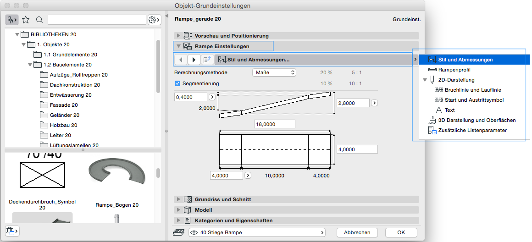
Task: Choose 3D Darstellung und Oberflächen entry
Action: point(477,120)
